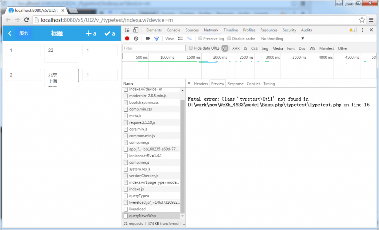This screenshot has width=379, height=230.
Task: Toggle Hide data URLs
Action: 191,48
